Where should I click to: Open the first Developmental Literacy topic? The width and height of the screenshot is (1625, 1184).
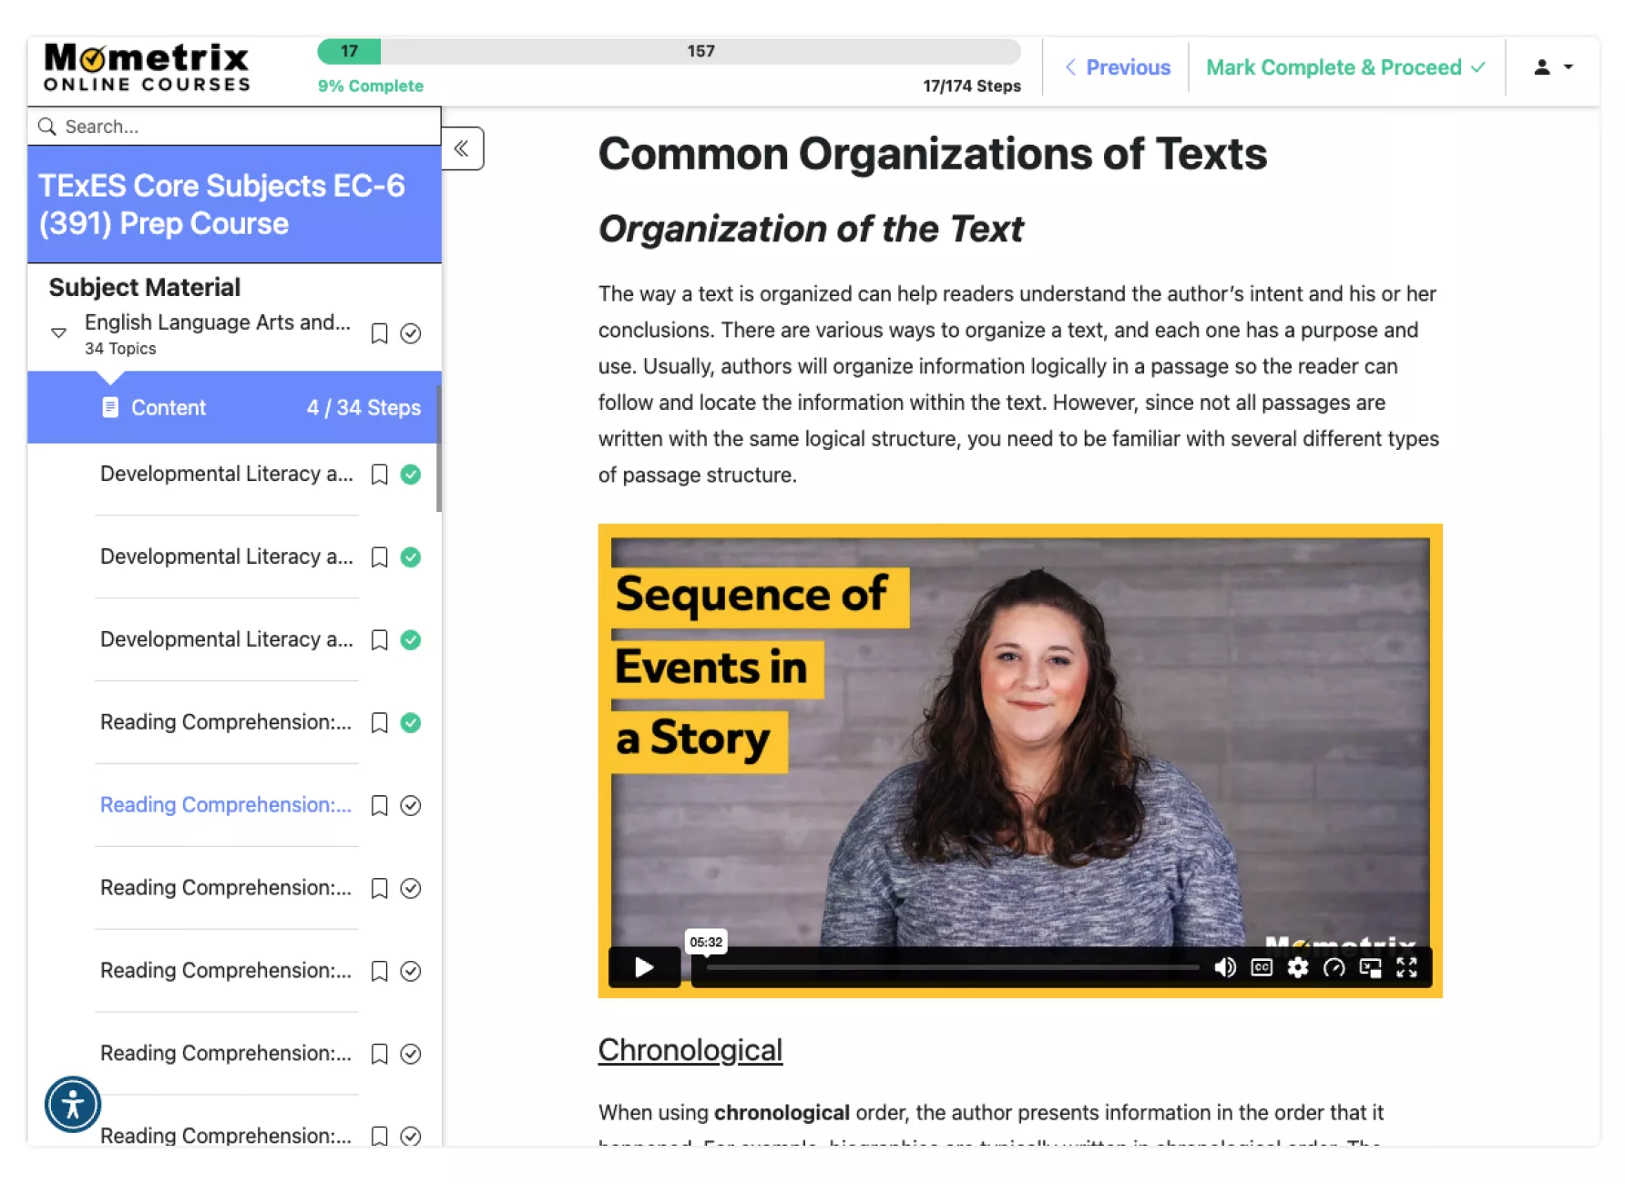pyautogui.click(x=227, y=474)
